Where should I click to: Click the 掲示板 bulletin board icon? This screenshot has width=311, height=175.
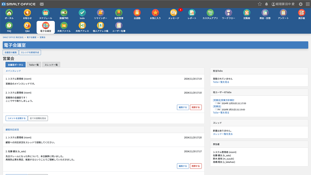tap(301, 13)
